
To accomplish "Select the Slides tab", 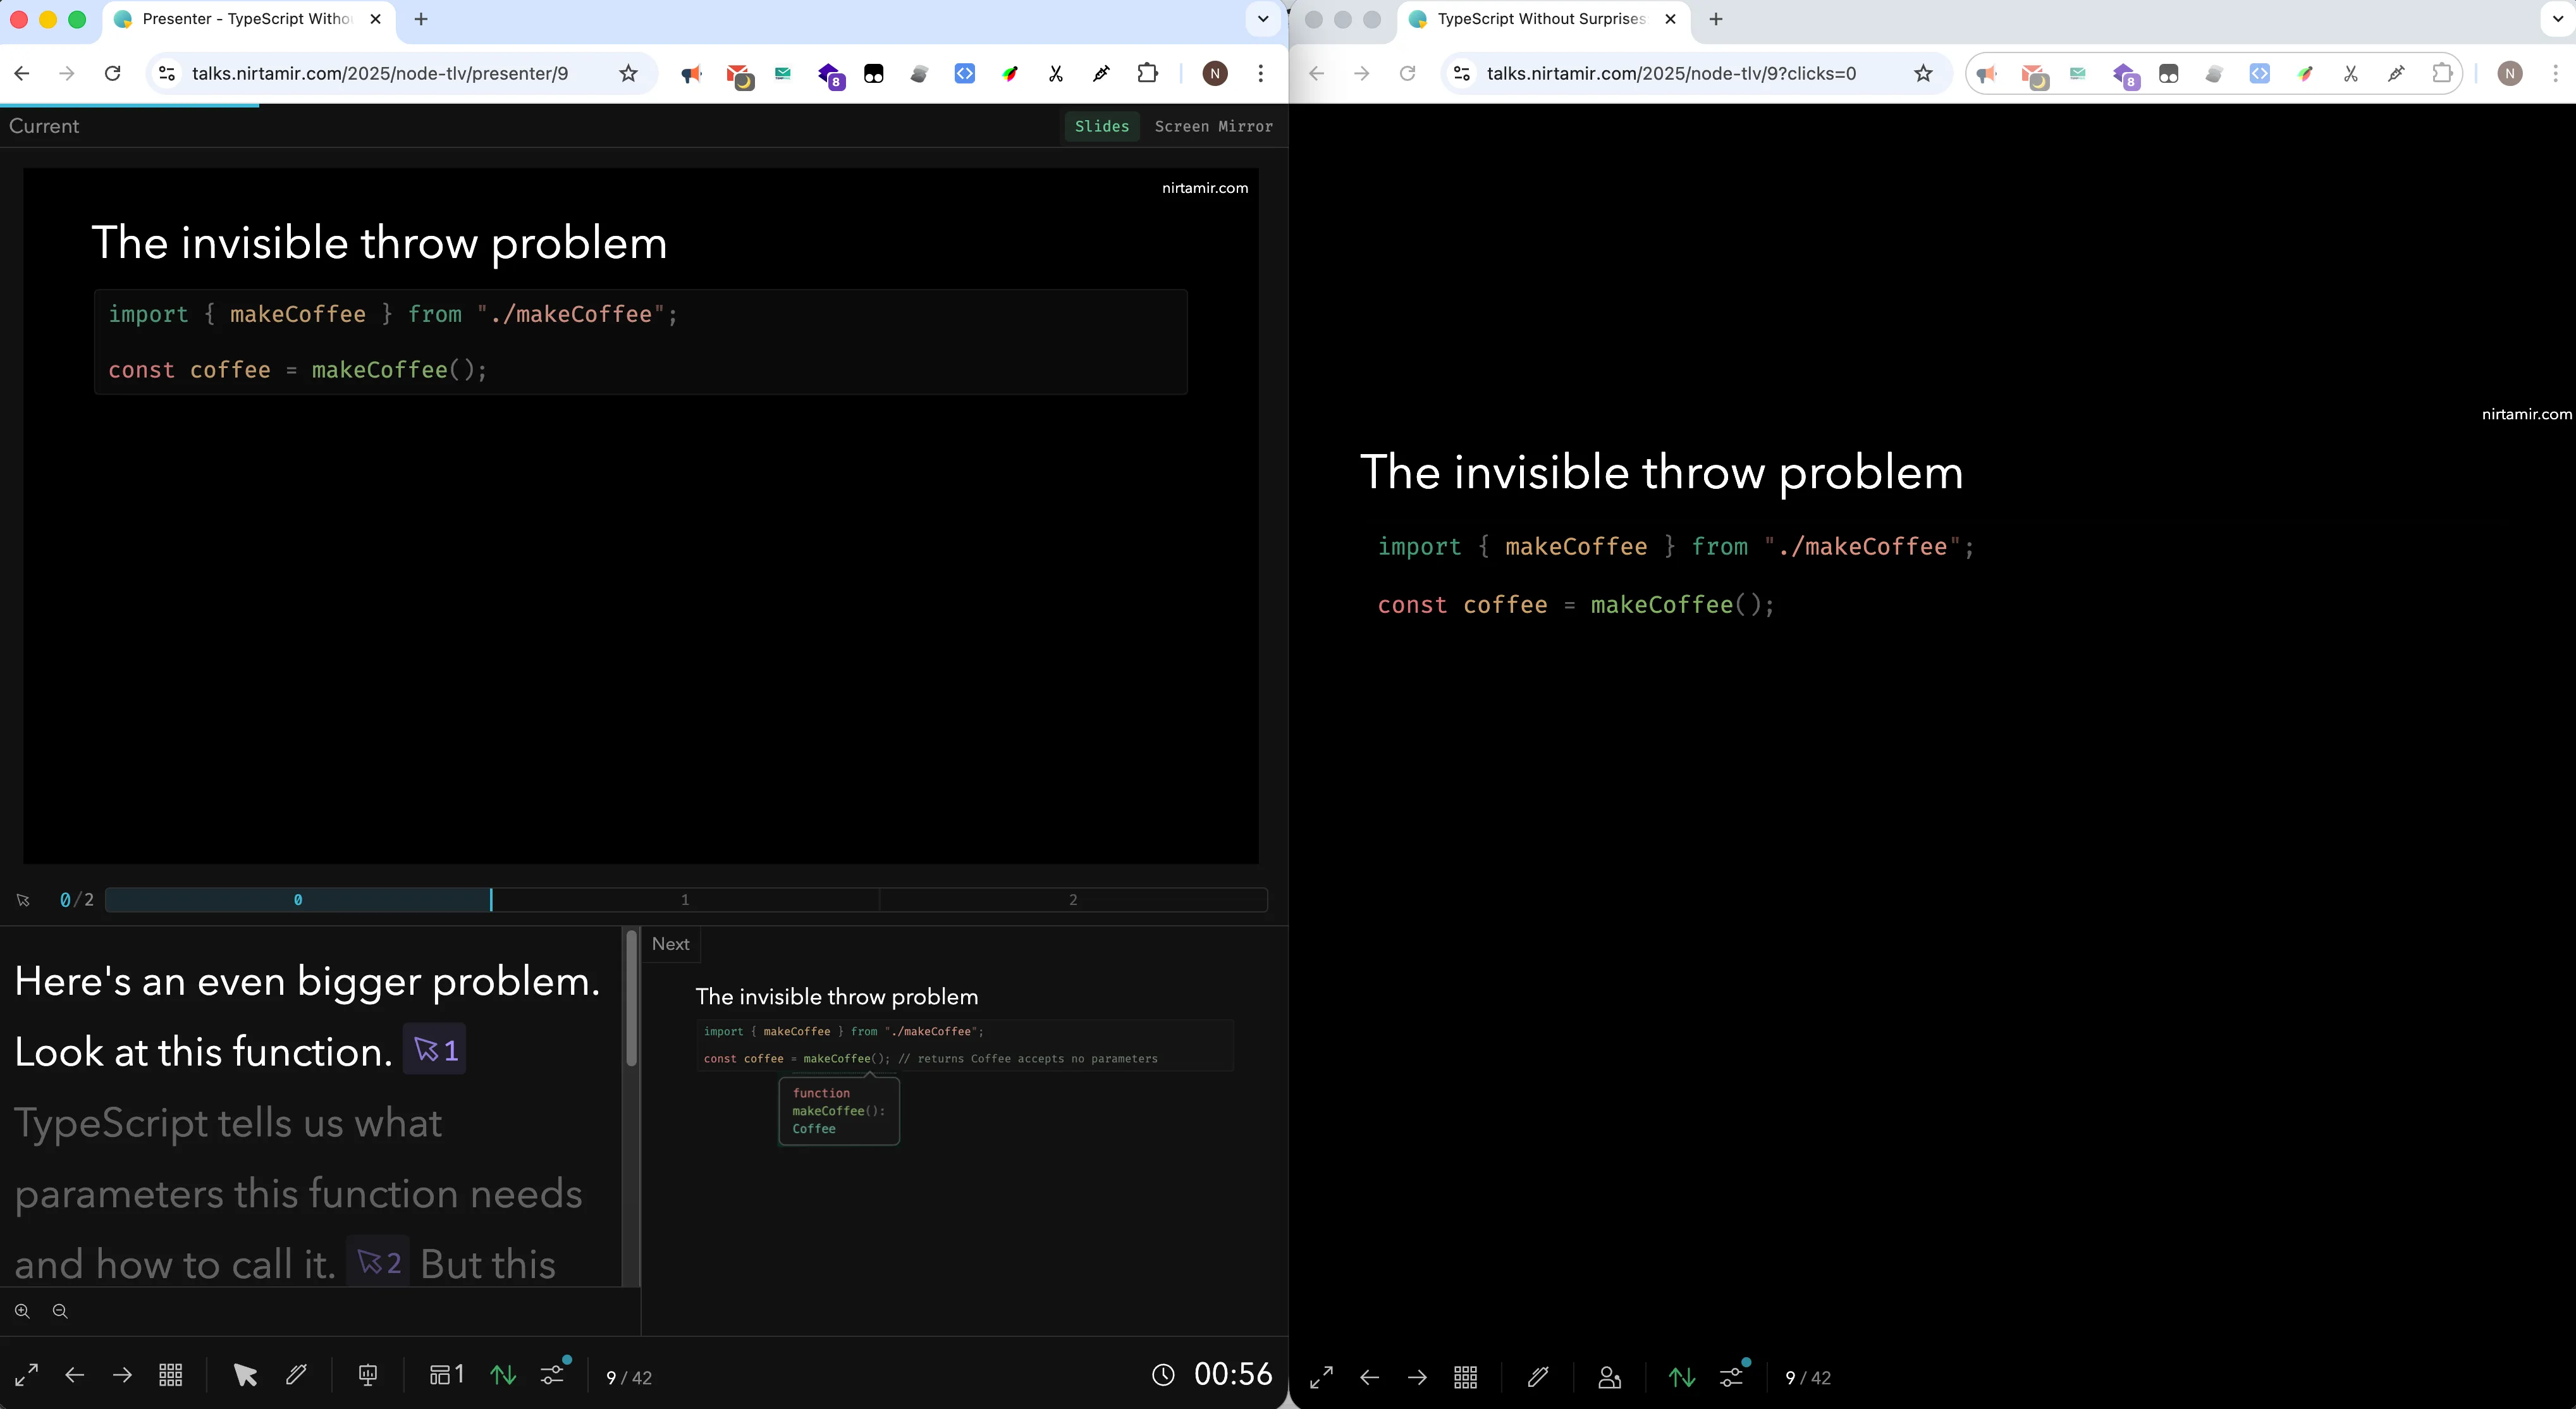I will 1101,126.
